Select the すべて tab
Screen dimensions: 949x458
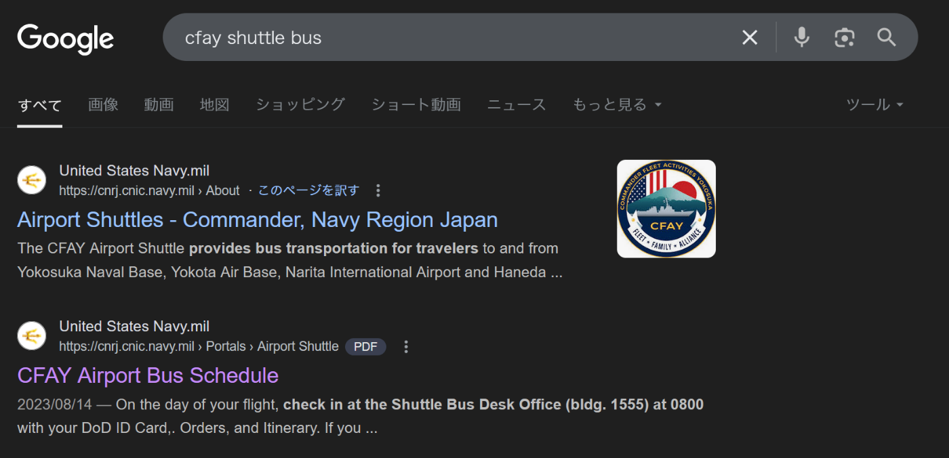40,105
